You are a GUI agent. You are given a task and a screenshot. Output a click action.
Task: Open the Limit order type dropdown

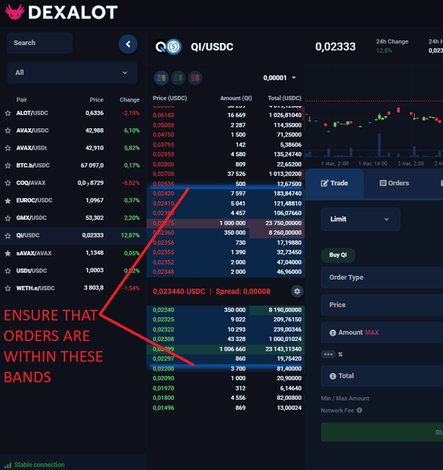360,219
